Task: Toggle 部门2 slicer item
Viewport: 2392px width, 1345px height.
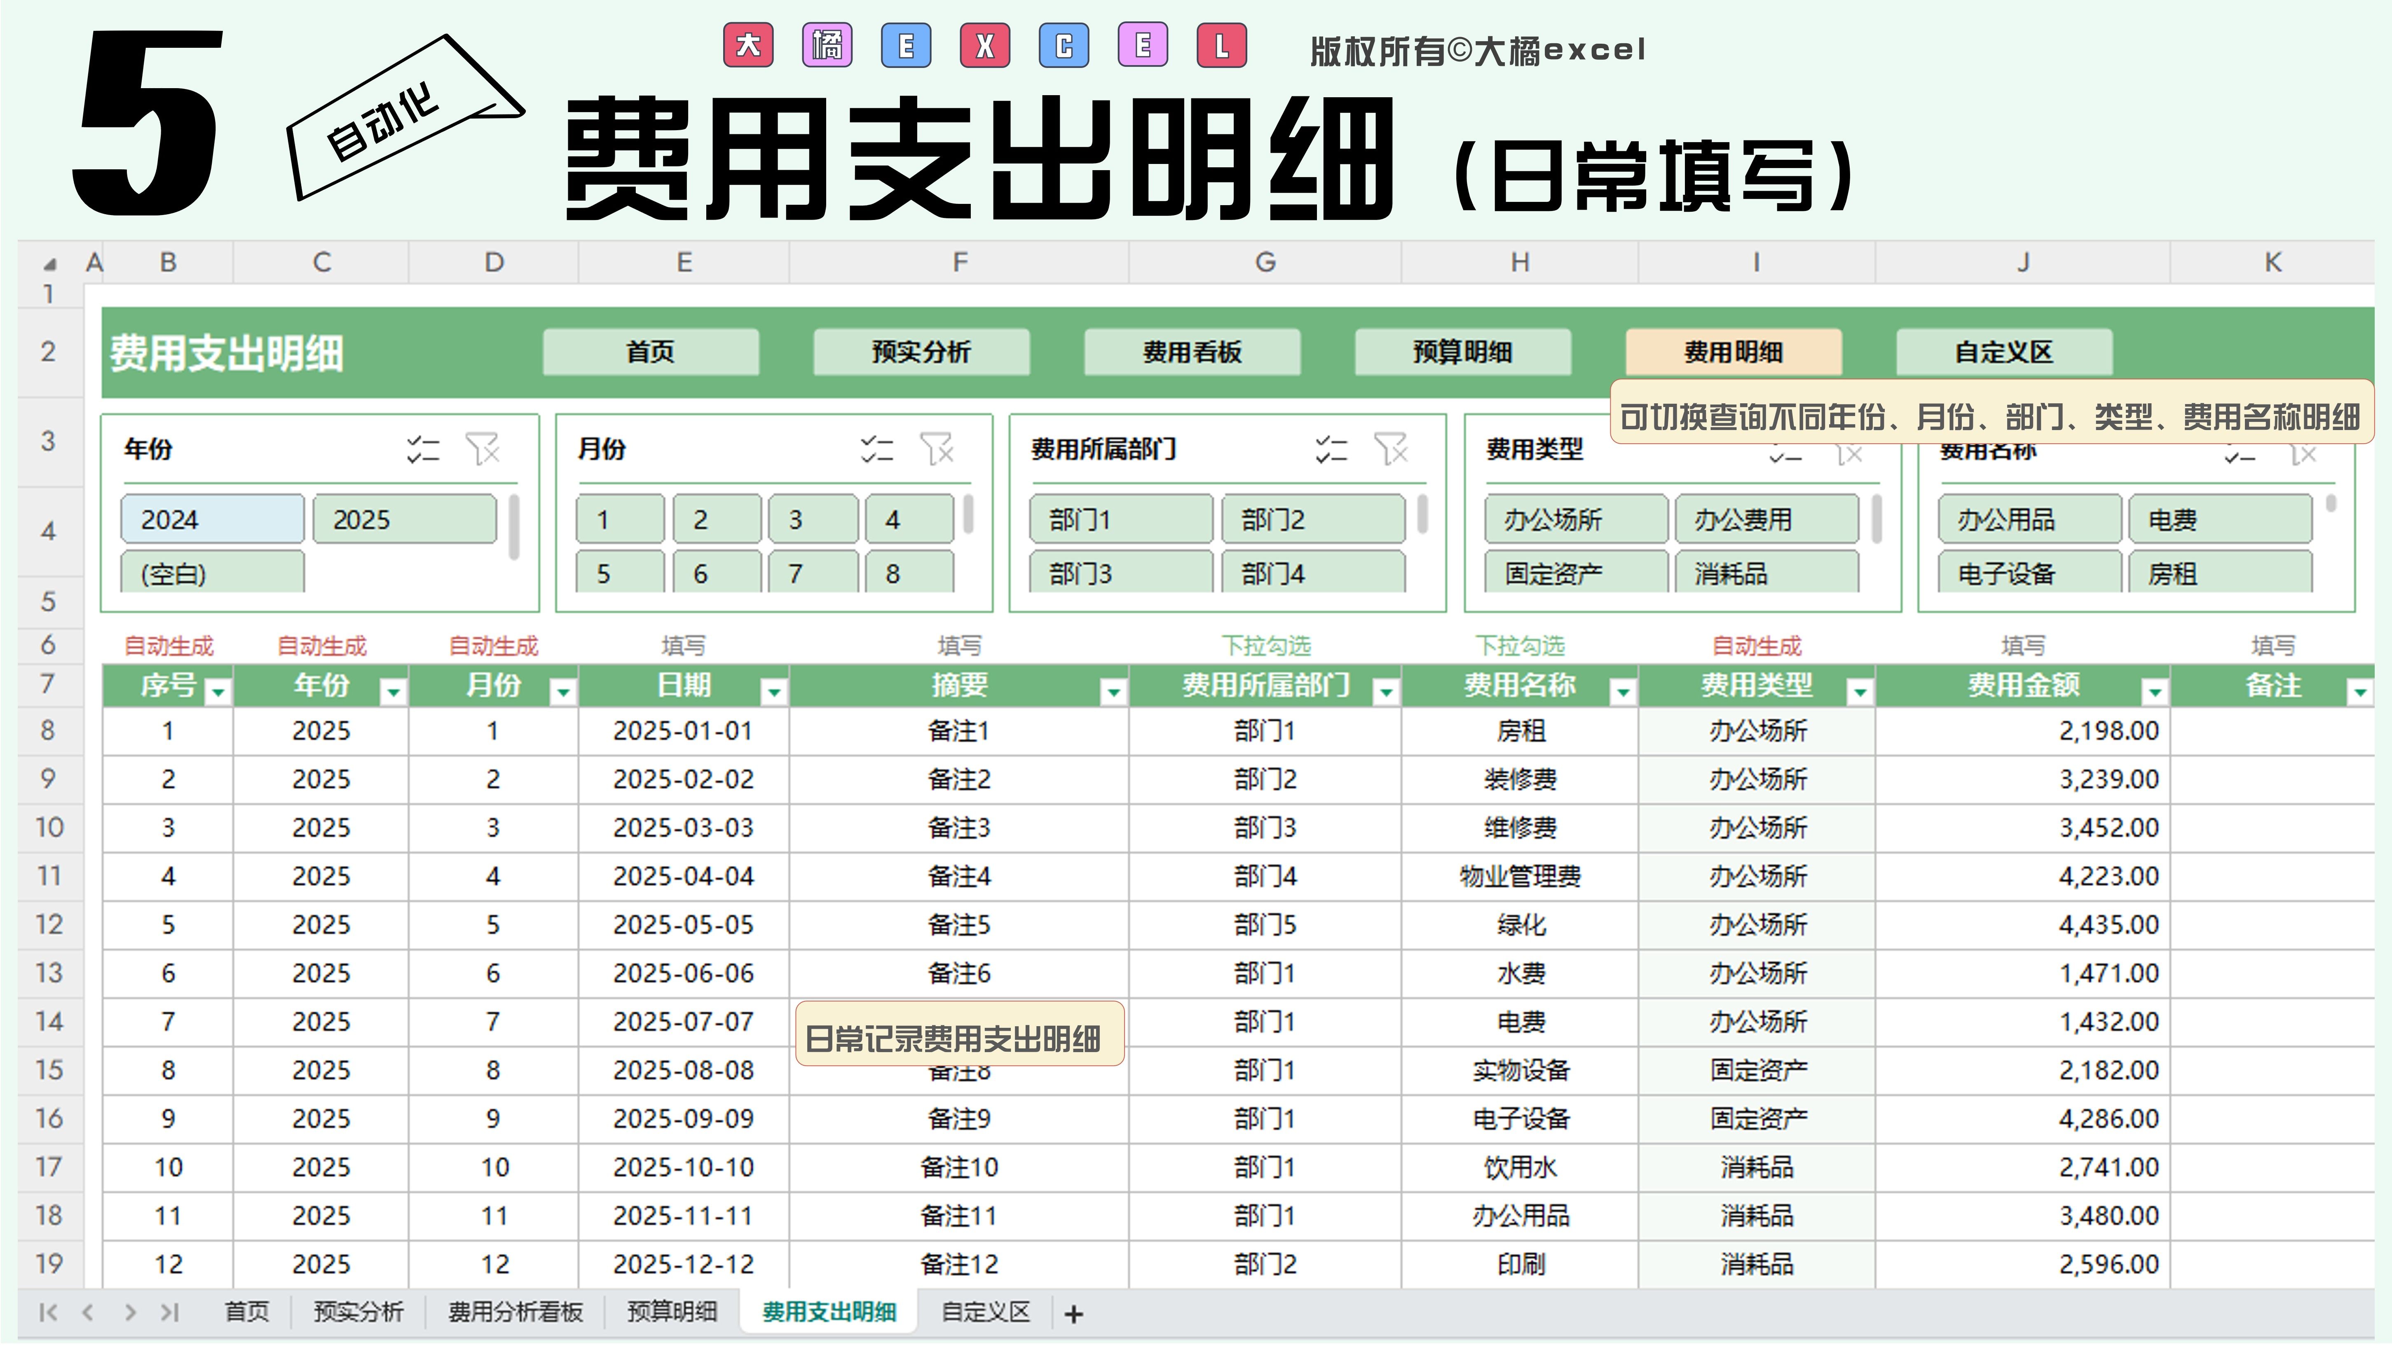Action: click(x=1312, y=519)
